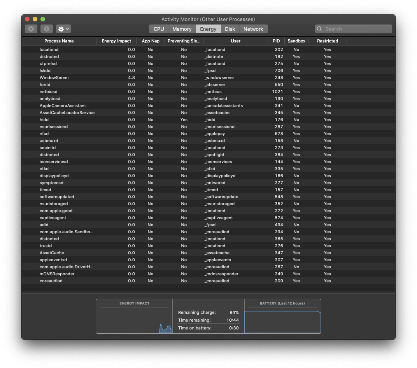Click the Time on battery 0:30 value
The height and width of the screenshot is (368, 417).
point(234,328)
